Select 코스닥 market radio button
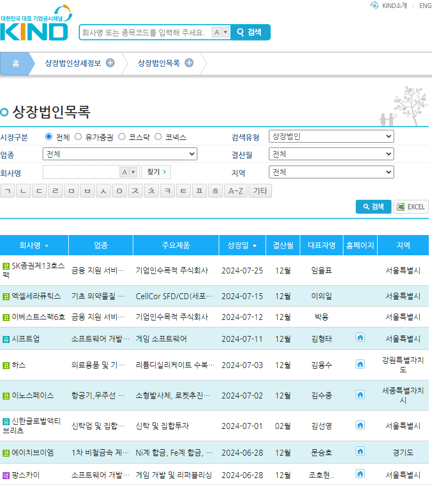Viewport: 432px width, 485px height. (x=122, y=136)
